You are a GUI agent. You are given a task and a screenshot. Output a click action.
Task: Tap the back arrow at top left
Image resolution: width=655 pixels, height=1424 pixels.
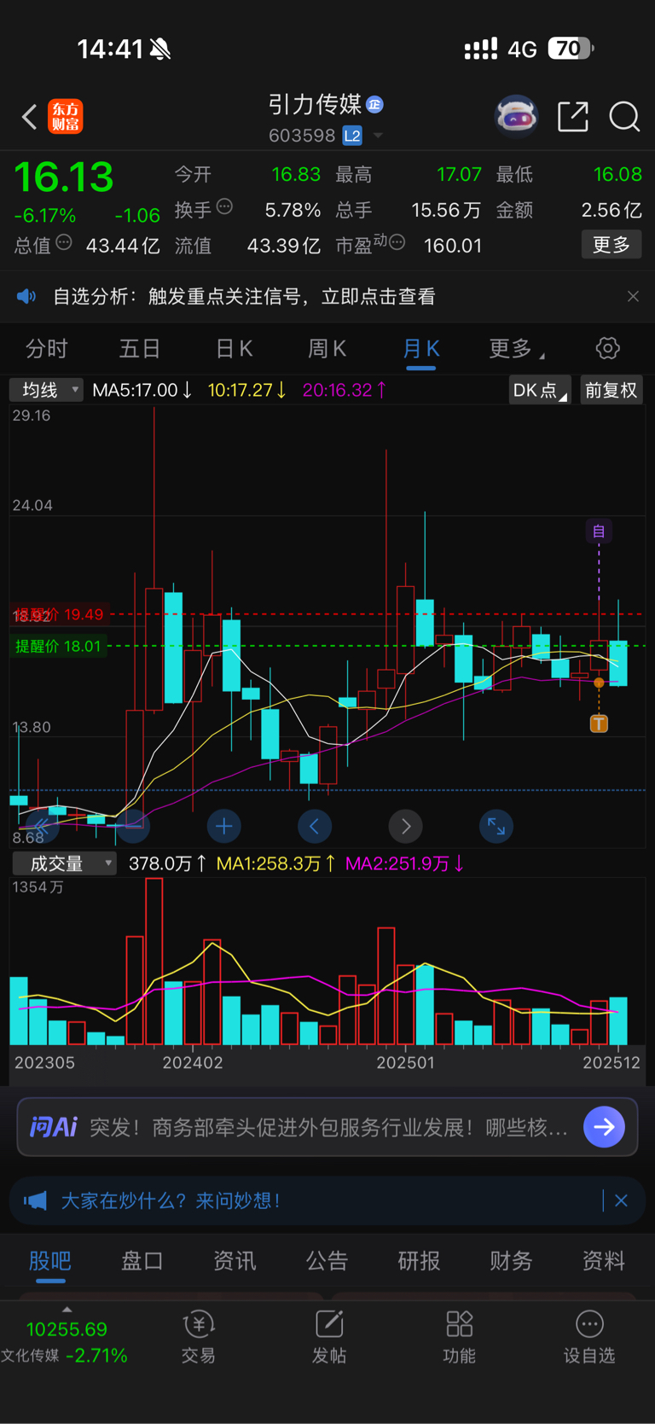coord(30,117)
